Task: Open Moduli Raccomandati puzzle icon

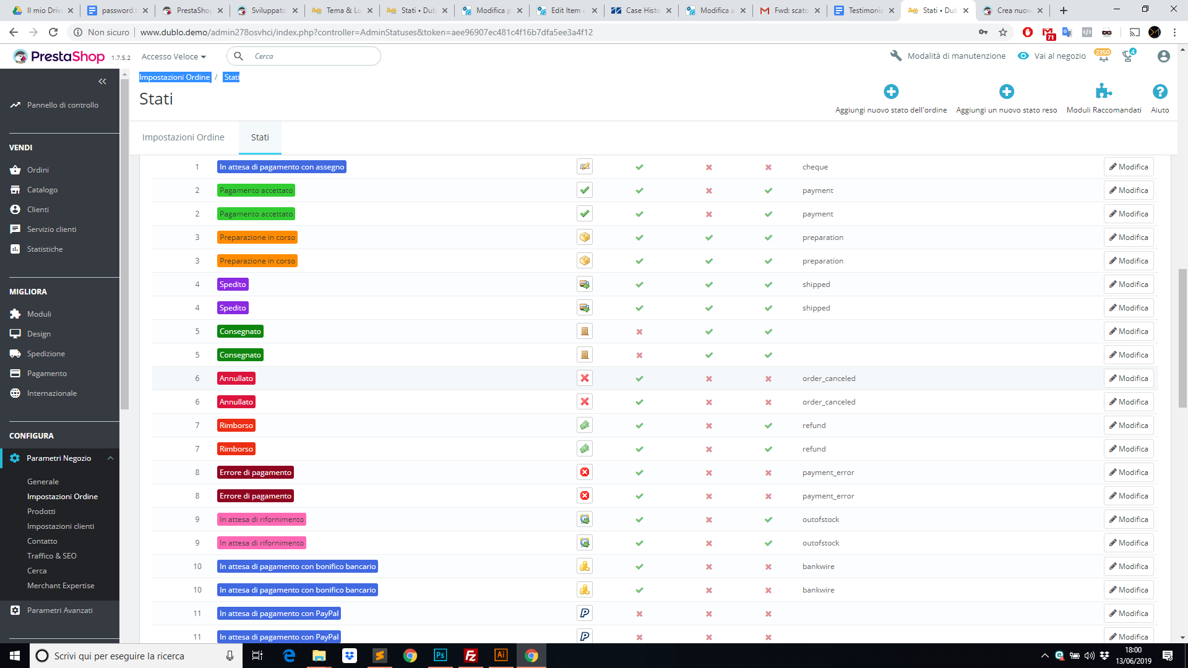Action: tap(1103, 92)
